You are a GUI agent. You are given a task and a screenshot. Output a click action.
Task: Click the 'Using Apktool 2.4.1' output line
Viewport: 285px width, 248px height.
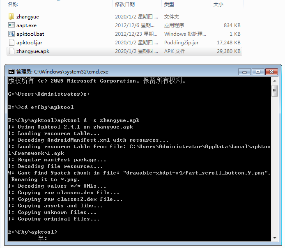tap(71, 127)
